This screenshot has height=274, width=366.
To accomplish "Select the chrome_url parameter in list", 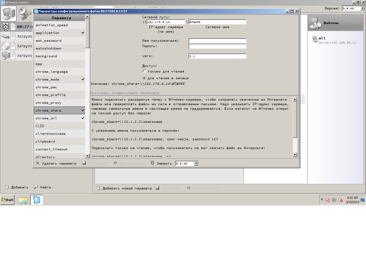I will (59, 118).
